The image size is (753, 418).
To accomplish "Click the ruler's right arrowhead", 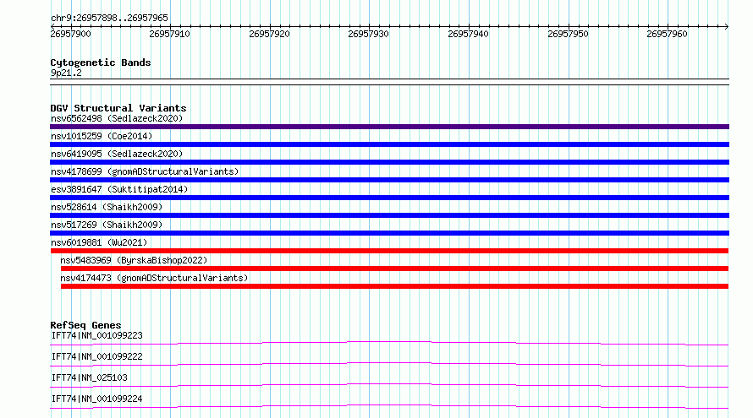I will click(x=727, y=26).
